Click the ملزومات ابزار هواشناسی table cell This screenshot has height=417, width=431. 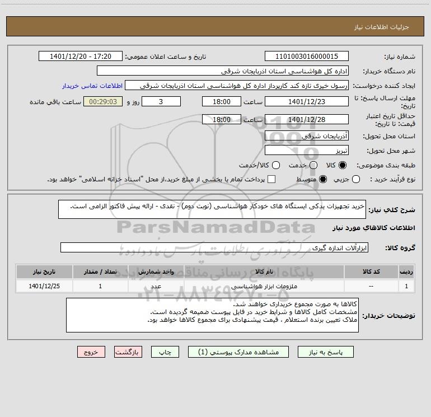[264, 286]
